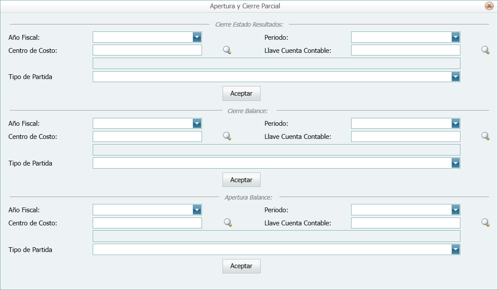The height and width of the screenshot is (290, 498).
Task: Search Llave Cuenta Contable under Apertura Balance
Action: [x=485, y=223]
